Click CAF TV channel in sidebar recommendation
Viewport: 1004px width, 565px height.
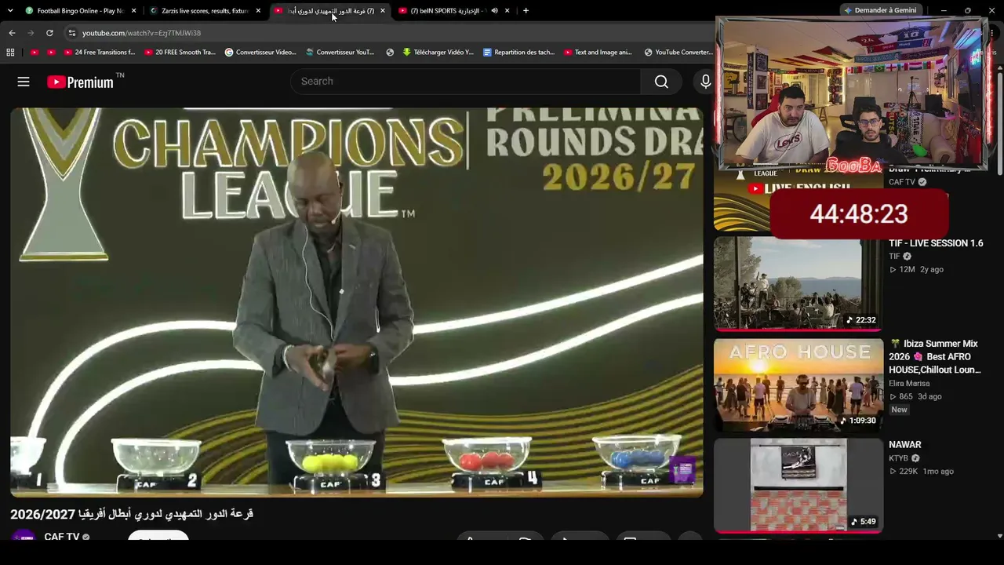(x=902, y=182)
